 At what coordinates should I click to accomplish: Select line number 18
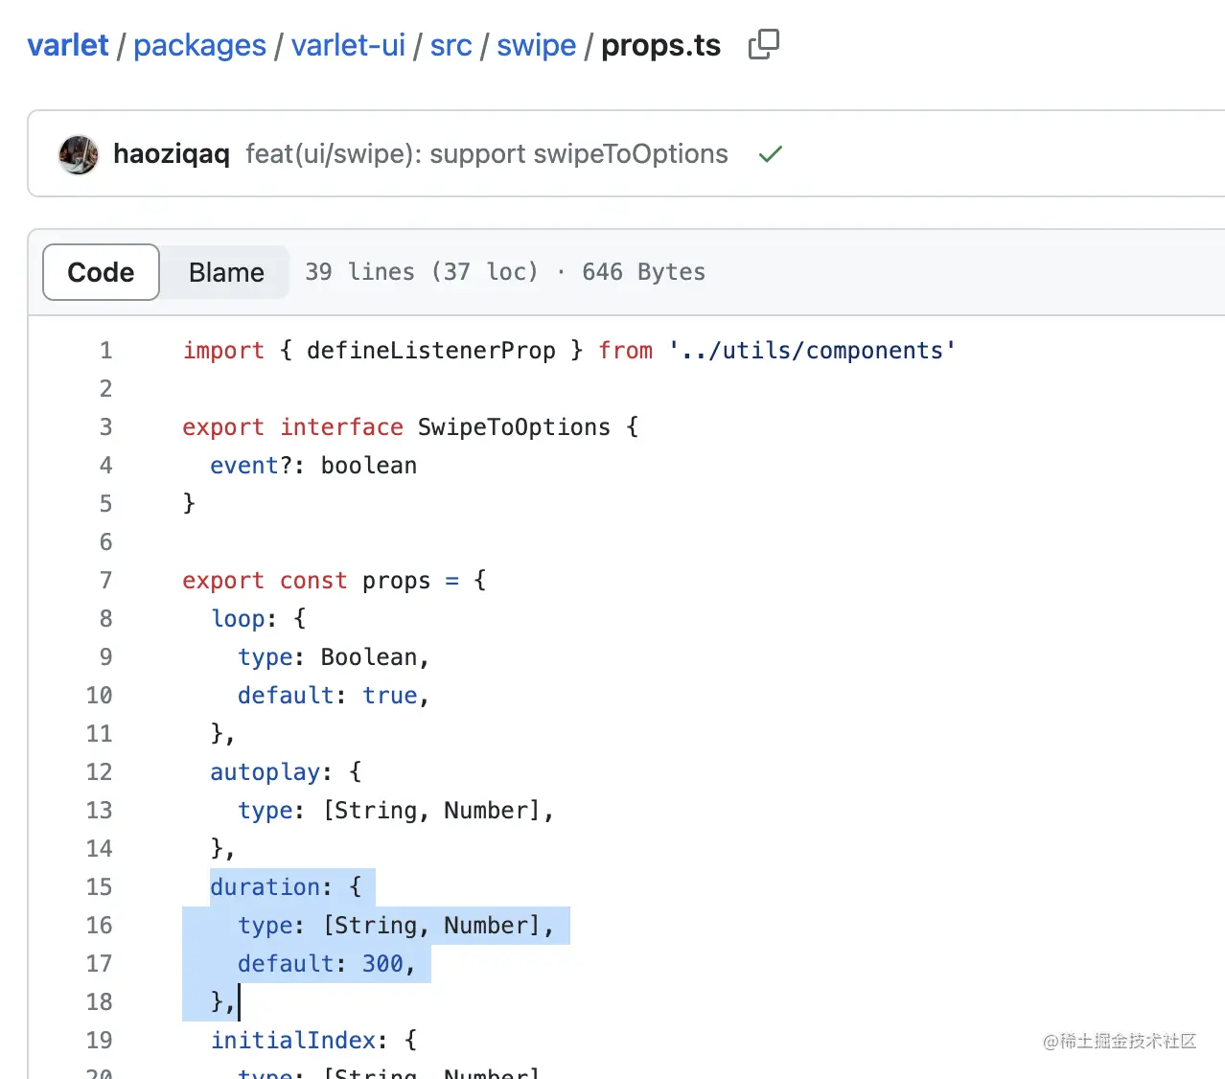point(99,1002)
